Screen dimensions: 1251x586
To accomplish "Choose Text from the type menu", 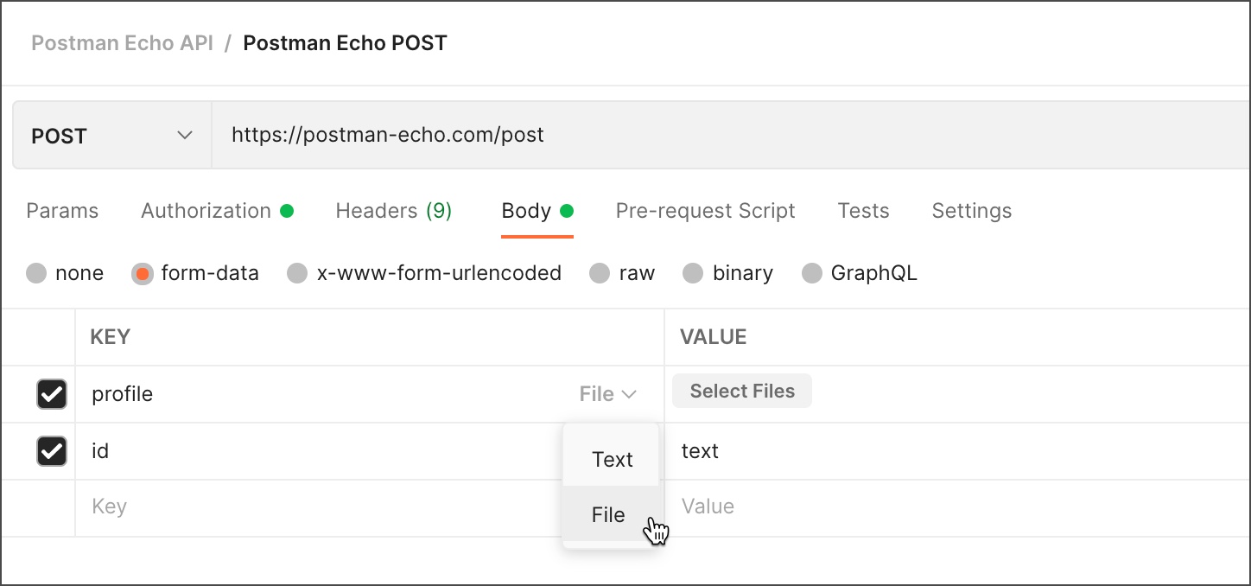I will tap(612, 460).
